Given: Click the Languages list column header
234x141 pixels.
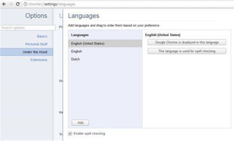Looking at the screenshot, I should point(80,35).
